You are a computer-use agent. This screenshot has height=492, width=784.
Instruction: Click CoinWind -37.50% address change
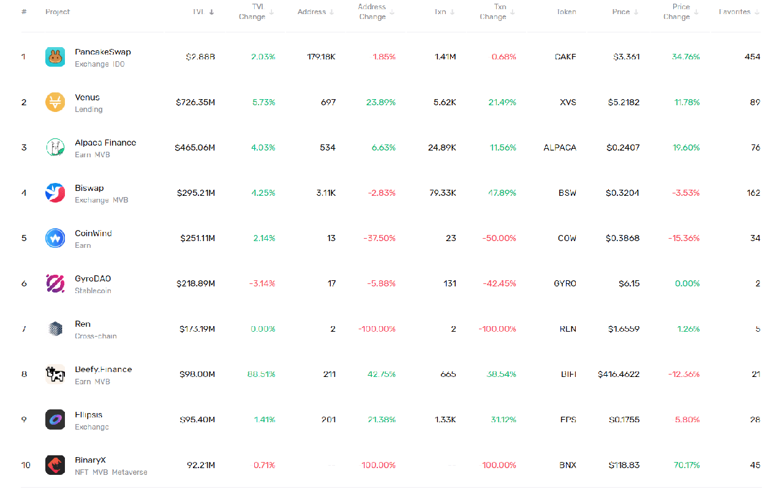pos(379,238)
